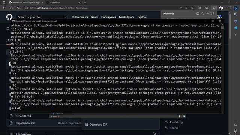240x135 pixels.
Task: Open the GitHub homepage logo
Action: [9, 17]
